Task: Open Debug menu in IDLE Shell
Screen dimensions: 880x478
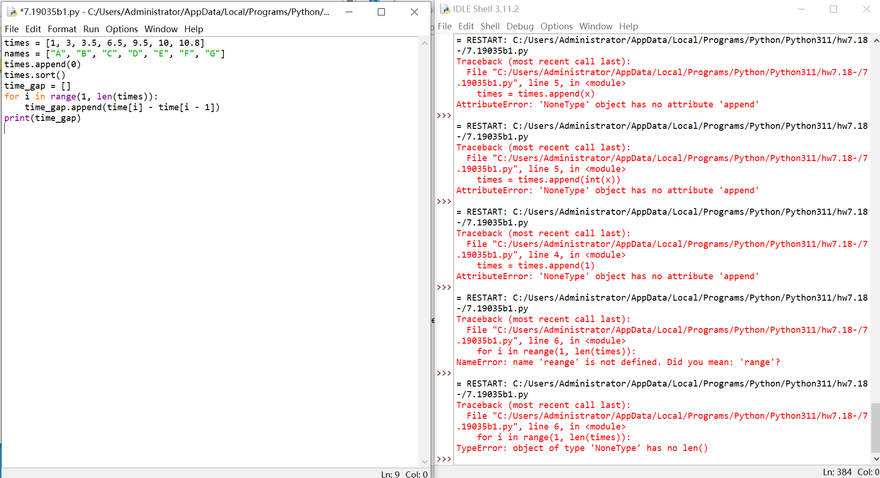Action: (x=520, y=26)
